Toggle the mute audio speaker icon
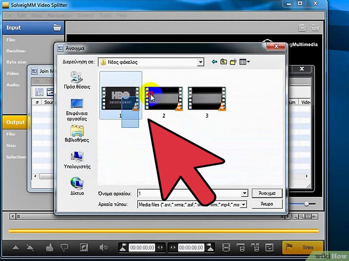Screen dimensions: 349x261 [104, 248]
